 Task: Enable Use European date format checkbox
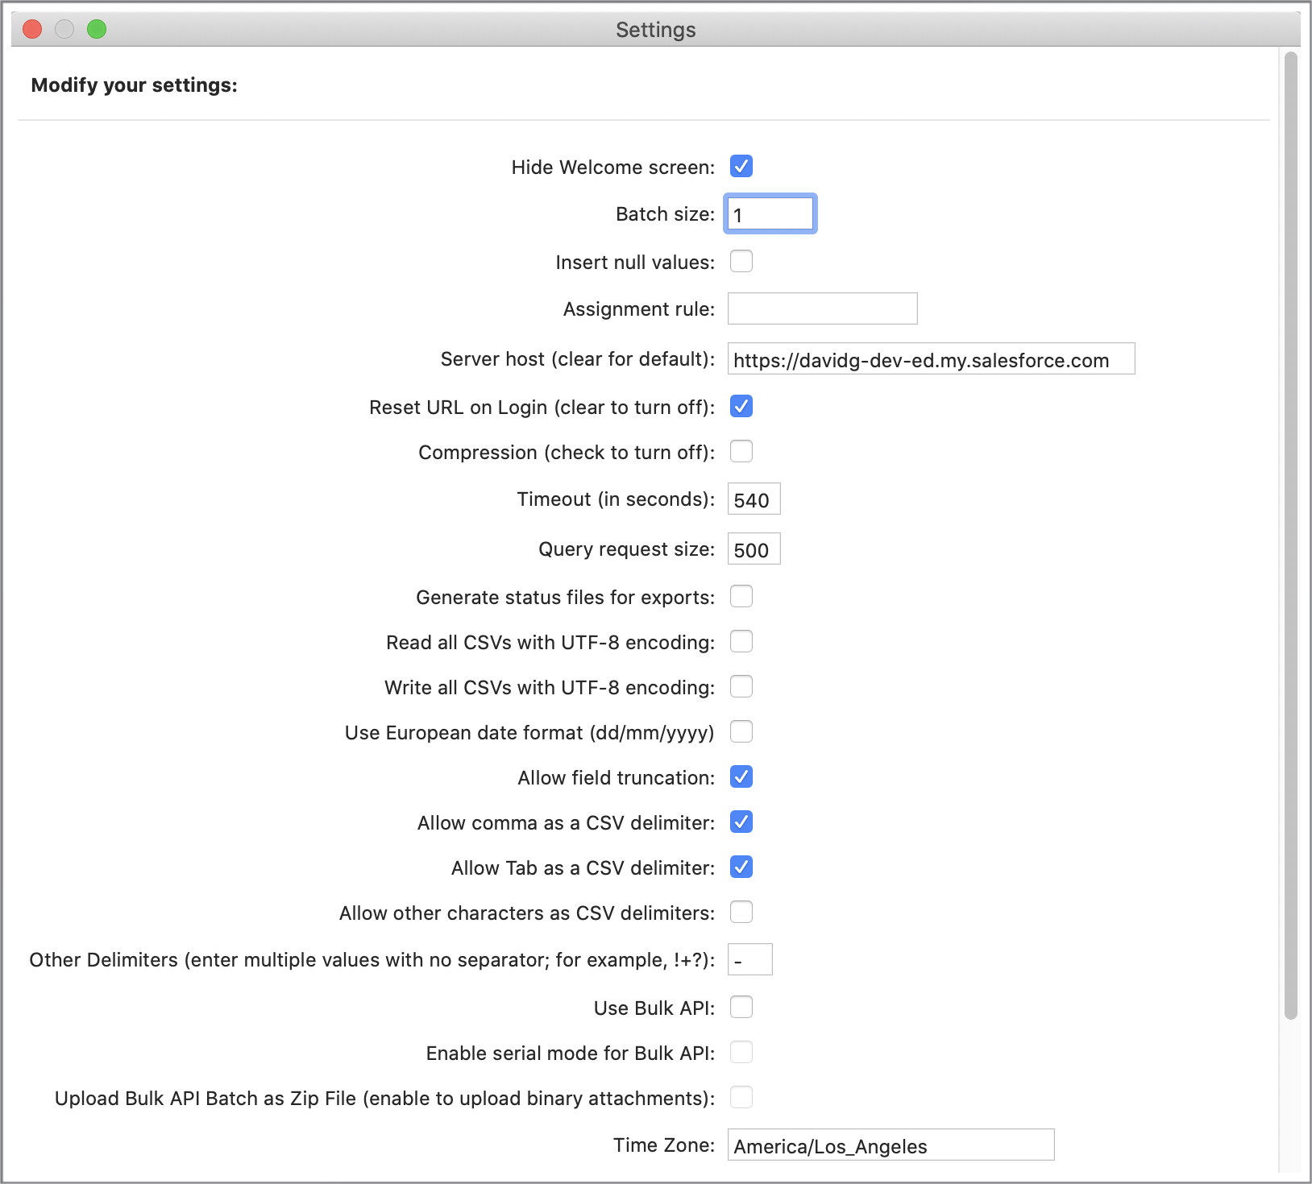(741, 732)
